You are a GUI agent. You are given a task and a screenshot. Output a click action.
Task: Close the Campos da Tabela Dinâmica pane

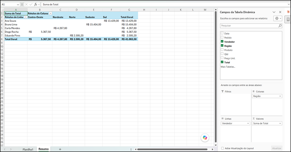click(280, 12)
